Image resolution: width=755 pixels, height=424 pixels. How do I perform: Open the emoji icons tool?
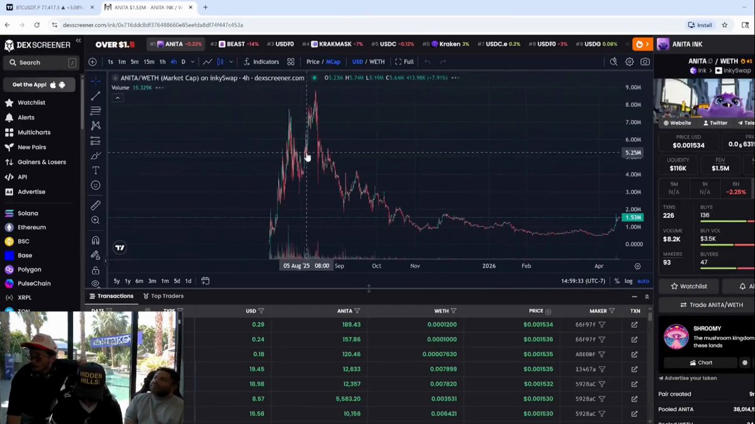96,185
